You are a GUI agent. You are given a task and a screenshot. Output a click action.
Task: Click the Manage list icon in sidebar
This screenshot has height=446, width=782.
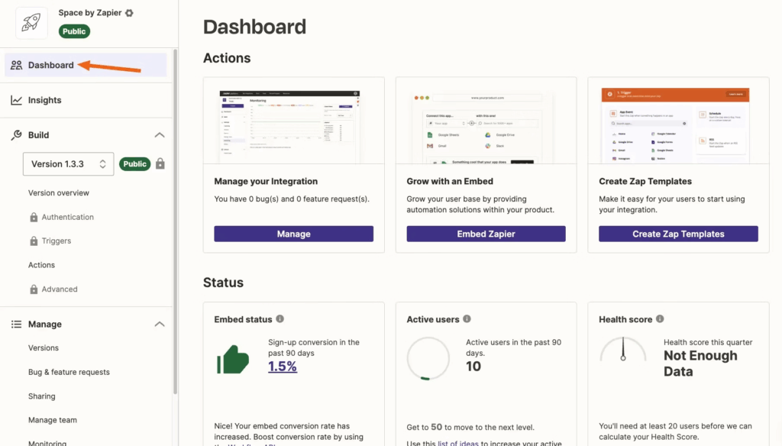pyautogui.click(x=17, y=324)
